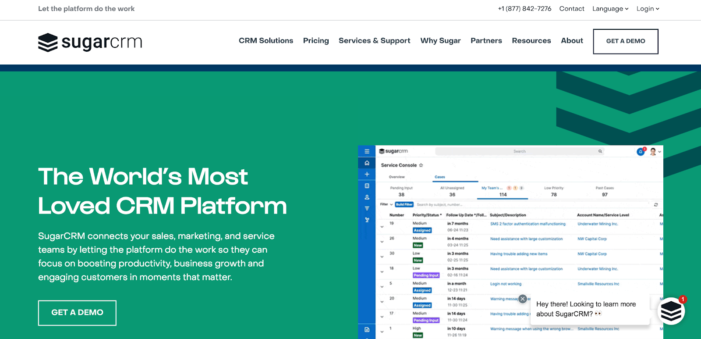
Task: Dismiss the chat greeting with the X icon
Action: click(523, 299)
